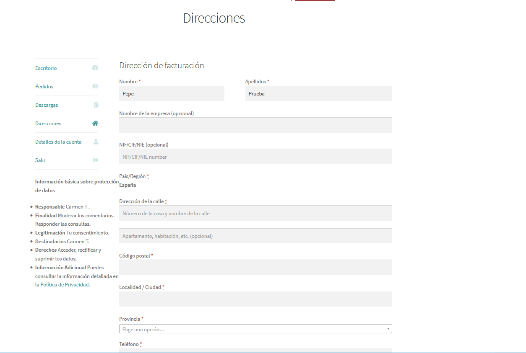Click the NIF/CIF/NIE (opcional) label
The height and width of the screenshot is (353, 526).
(144, 145)
